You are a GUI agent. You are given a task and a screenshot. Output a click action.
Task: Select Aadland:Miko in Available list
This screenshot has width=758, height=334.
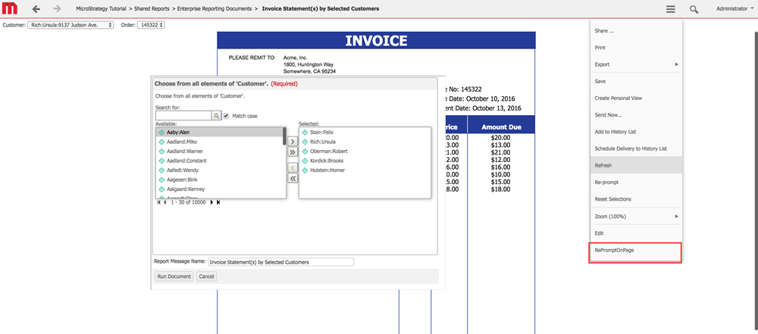tap(219, 142)
